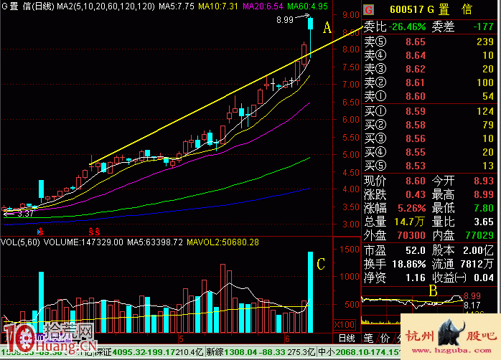This screenshot has width=501, height=360.
Task: Select the 买⑤ 8.53 bid row
Action: point(429,166)
